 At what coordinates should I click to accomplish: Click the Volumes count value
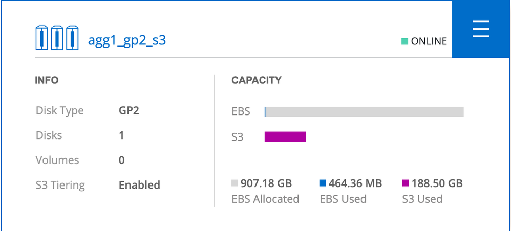(122, 160)
